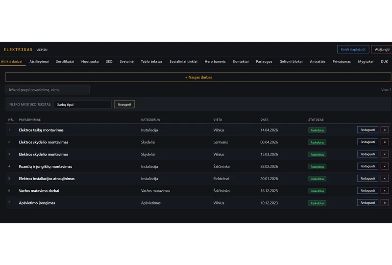Click the Paskelbtas badge in row 1
Image resolution: width=392 pixels, height=265 pixels.
pyautogui.click(x=317, y=130)
